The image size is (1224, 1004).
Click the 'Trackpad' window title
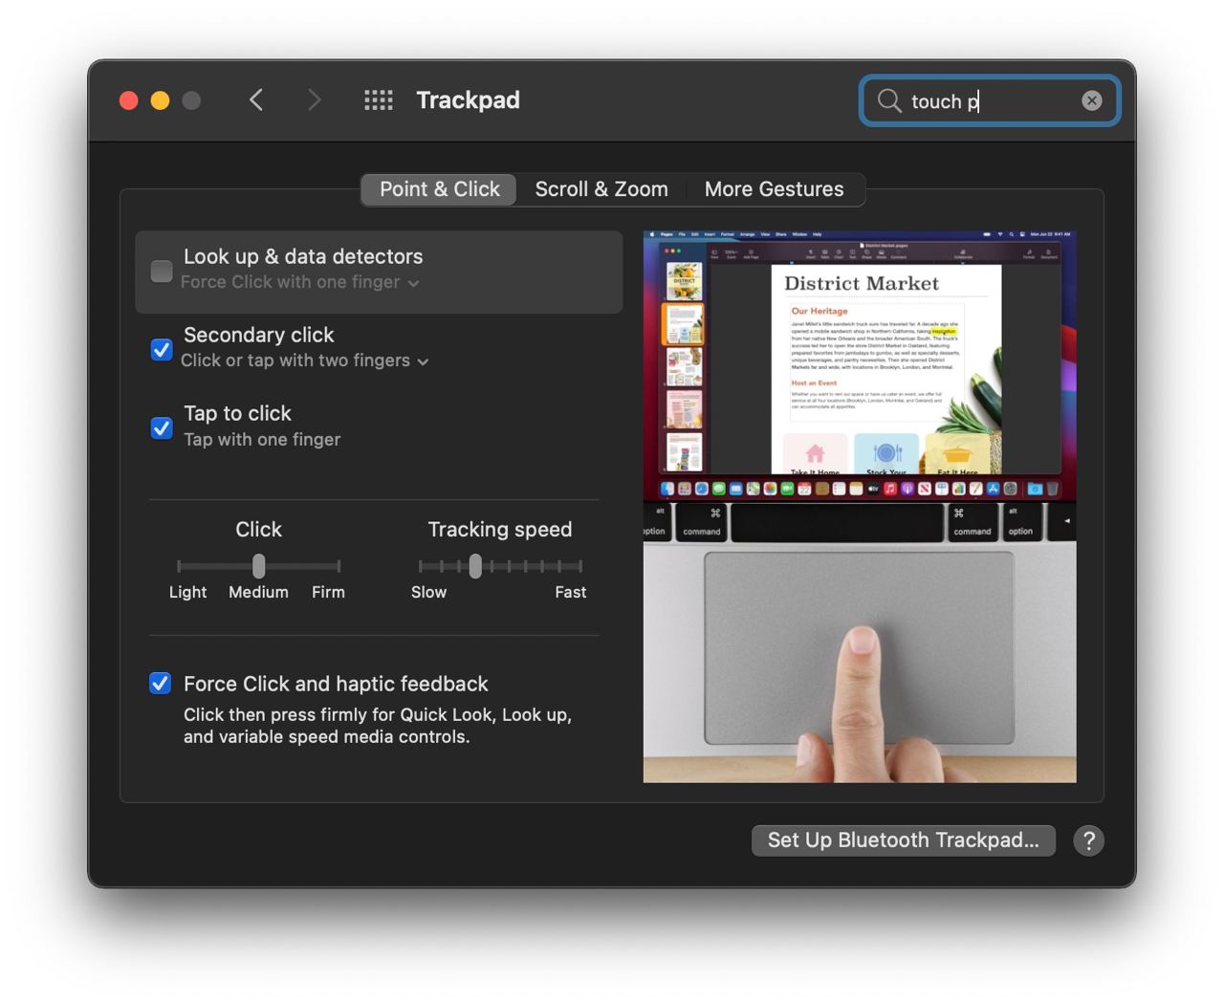[468, 100]
